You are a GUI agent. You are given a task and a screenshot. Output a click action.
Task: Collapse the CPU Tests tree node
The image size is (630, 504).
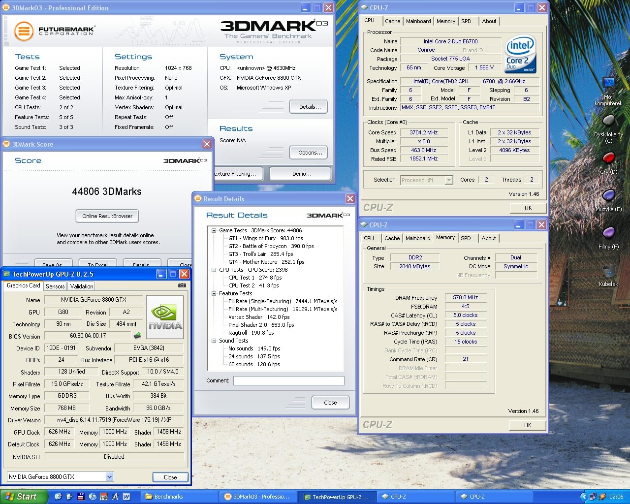point(214,270)
